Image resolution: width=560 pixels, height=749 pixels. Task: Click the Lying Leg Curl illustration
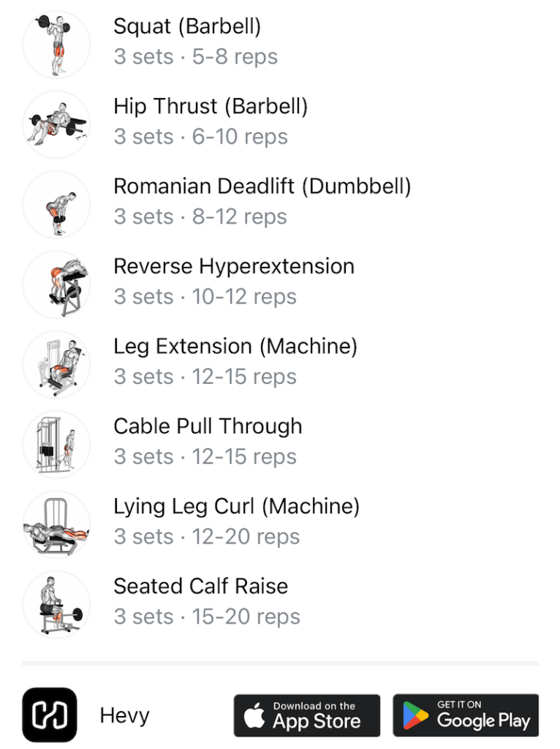56,524
